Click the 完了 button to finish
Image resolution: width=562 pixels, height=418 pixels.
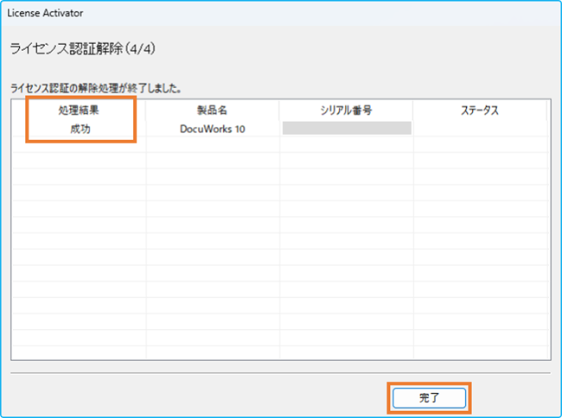coord(429,397)
